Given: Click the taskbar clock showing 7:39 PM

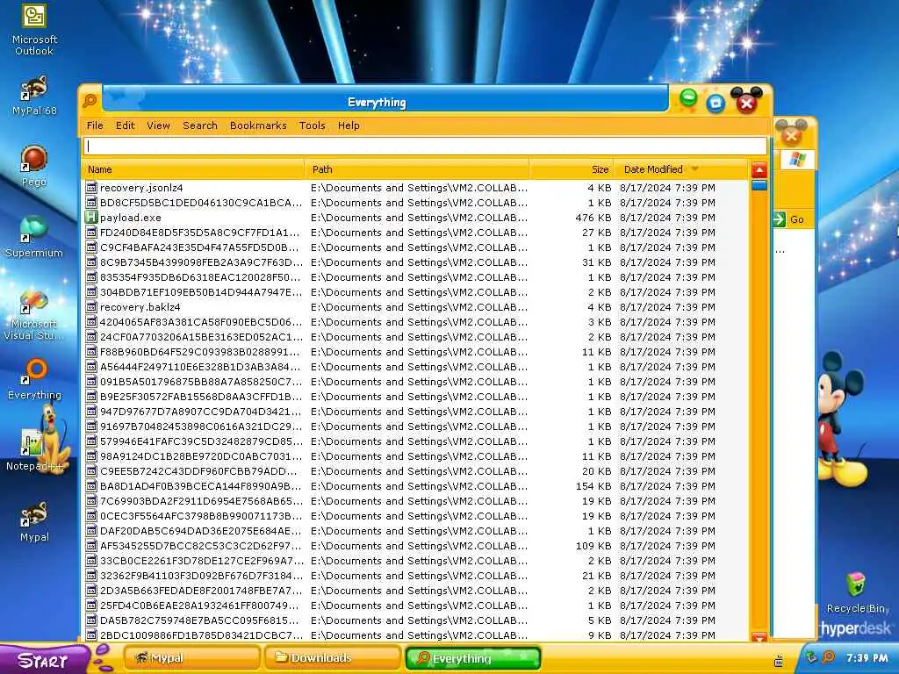Looking at the screenshot, I should [x=867, y=658].
